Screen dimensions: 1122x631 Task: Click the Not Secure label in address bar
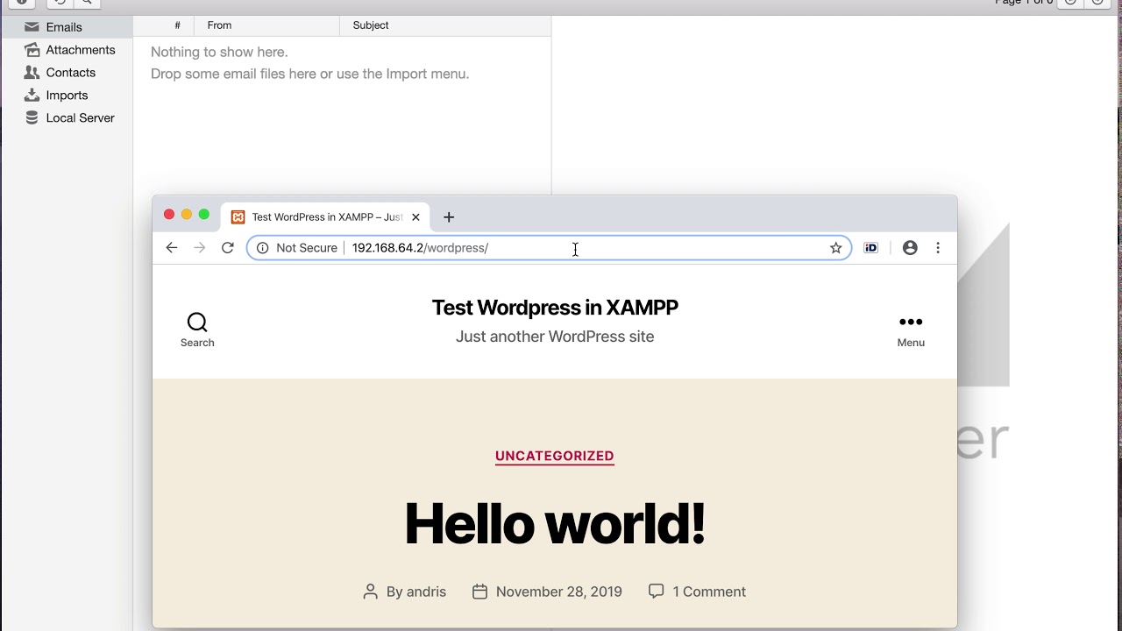[x=307, y=248]
